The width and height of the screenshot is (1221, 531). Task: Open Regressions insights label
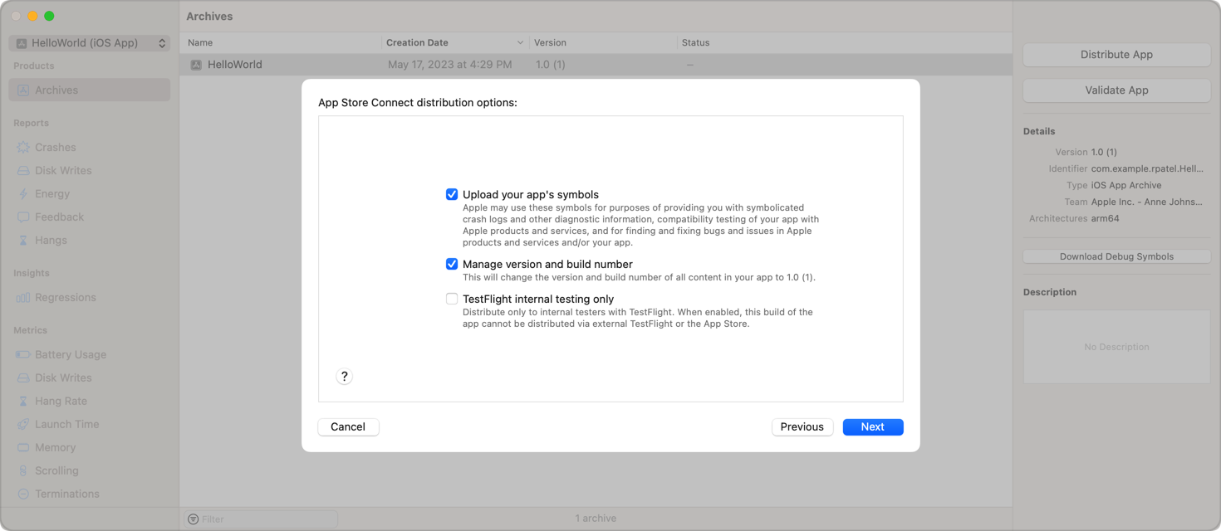66,297
